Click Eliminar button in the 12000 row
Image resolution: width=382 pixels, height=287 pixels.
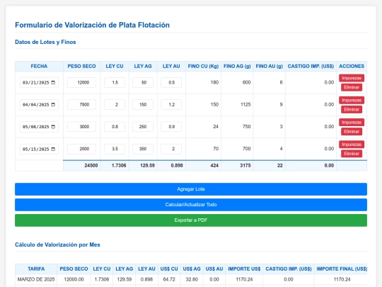(352, 87)
